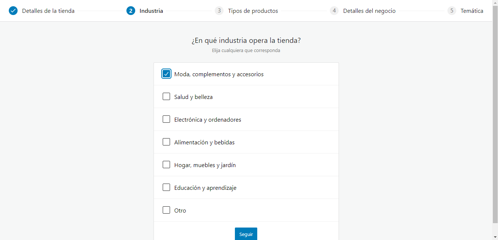Screen dimensions: 498x240
Task: Mark the Otro checkbox
Action: coord(166,210)
